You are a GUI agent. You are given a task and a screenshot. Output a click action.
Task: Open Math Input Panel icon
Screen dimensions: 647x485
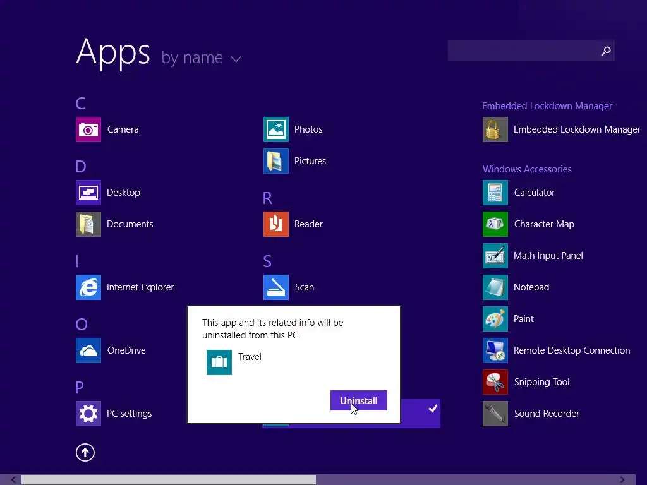[495, 256]
